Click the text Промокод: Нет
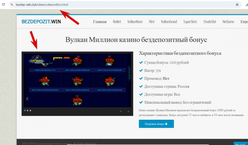The height and width of the screenshot is (145, 248). pos(157,78)
